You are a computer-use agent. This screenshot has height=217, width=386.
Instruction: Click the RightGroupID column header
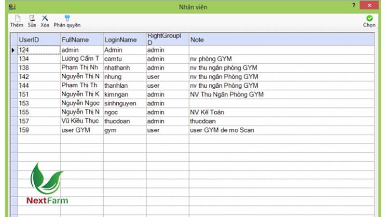pyautogui.click(x=167, y=39)
